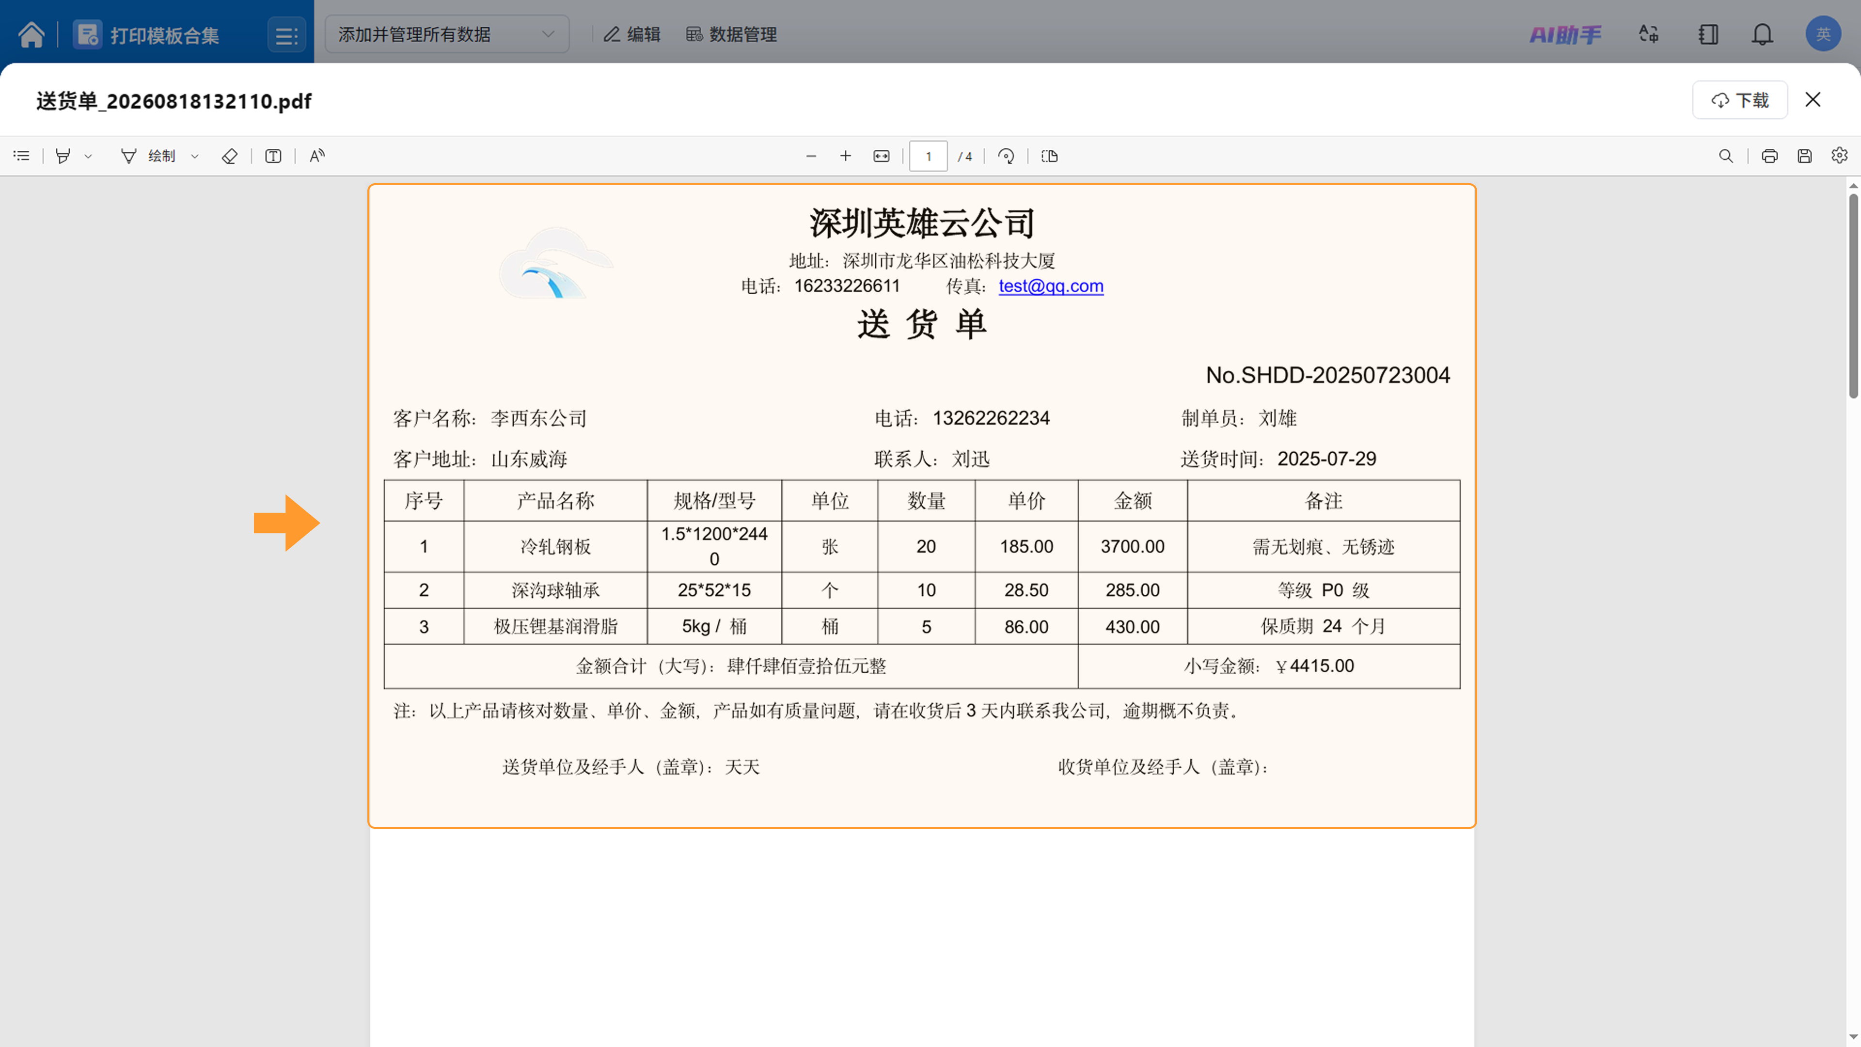Viewport: 1861px width, 1047px height.
Task: Click the company cloud logo image
Action: coord(555,263)
